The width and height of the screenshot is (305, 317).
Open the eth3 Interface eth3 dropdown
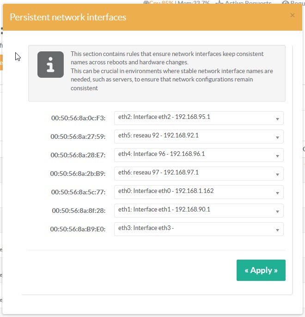tap(199, 229)
